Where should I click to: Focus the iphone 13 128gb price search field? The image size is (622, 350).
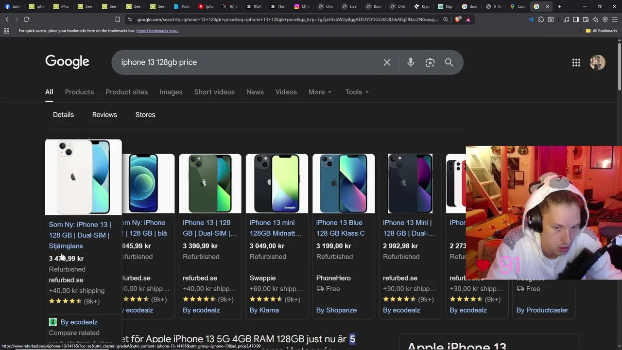point(248,62)
